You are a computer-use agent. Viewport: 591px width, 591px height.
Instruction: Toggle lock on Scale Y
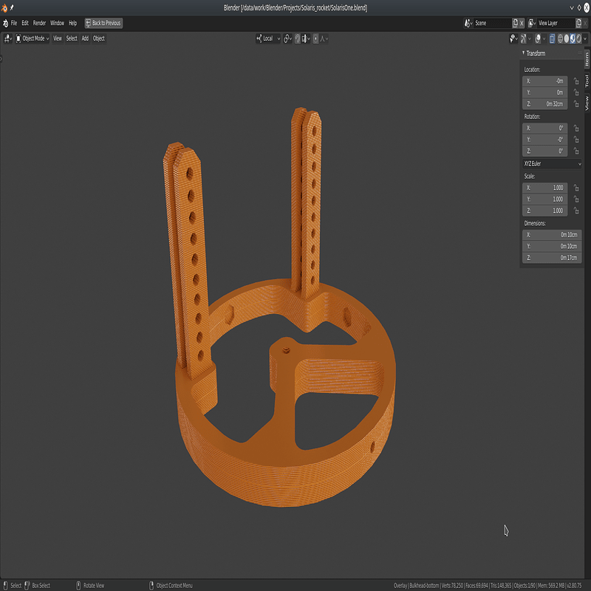pyautogui.click(x=576, y=199)
